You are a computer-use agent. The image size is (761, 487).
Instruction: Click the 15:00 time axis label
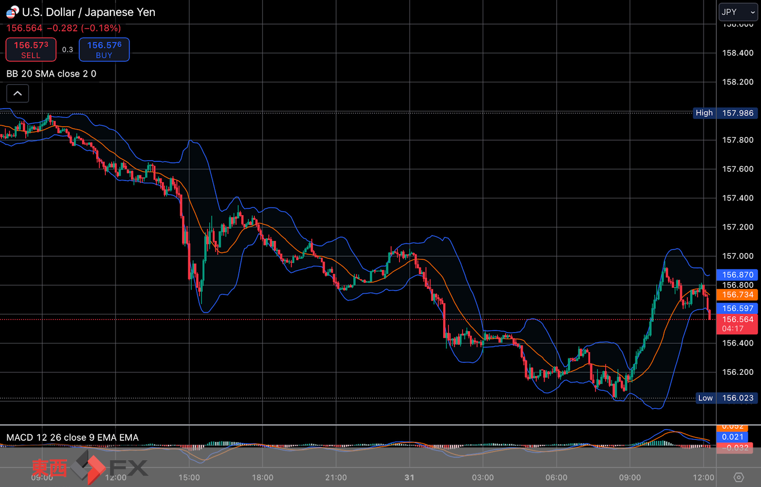point(189,477)
